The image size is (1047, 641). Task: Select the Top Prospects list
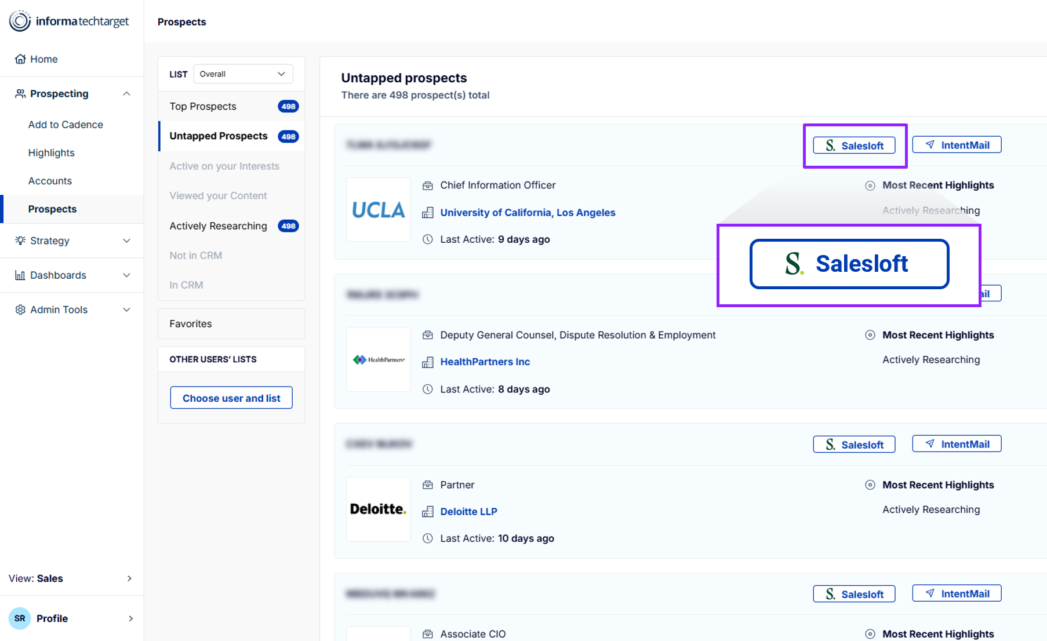203,106
